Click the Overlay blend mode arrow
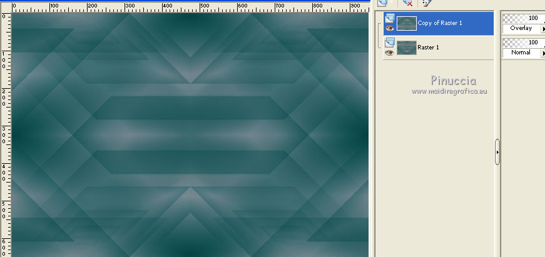Viewport: 545px width, 257px height. pyautogui.click(x=542, y=29)
